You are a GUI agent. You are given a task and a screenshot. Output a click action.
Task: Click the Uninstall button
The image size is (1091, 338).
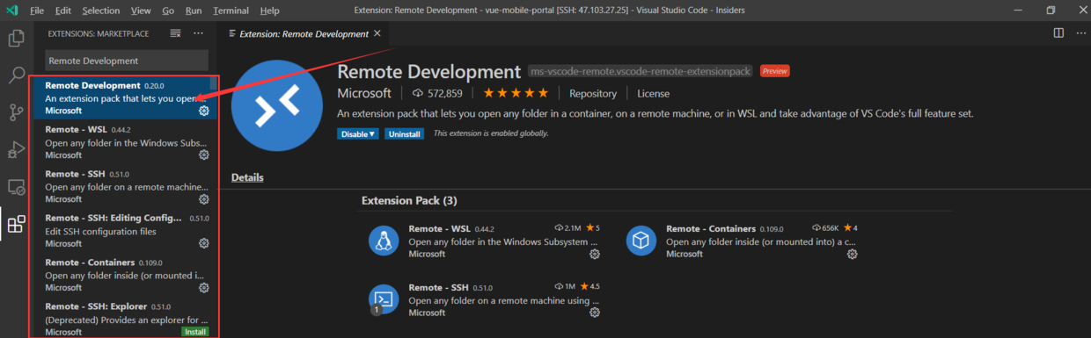click(x=404, y=133)
